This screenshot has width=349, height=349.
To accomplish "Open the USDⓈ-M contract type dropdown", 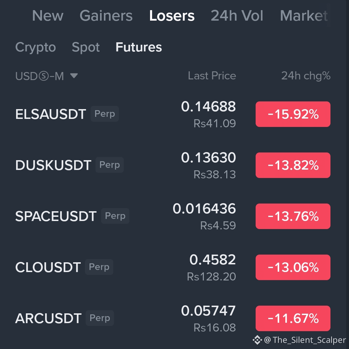I will [x=40, y=76].
